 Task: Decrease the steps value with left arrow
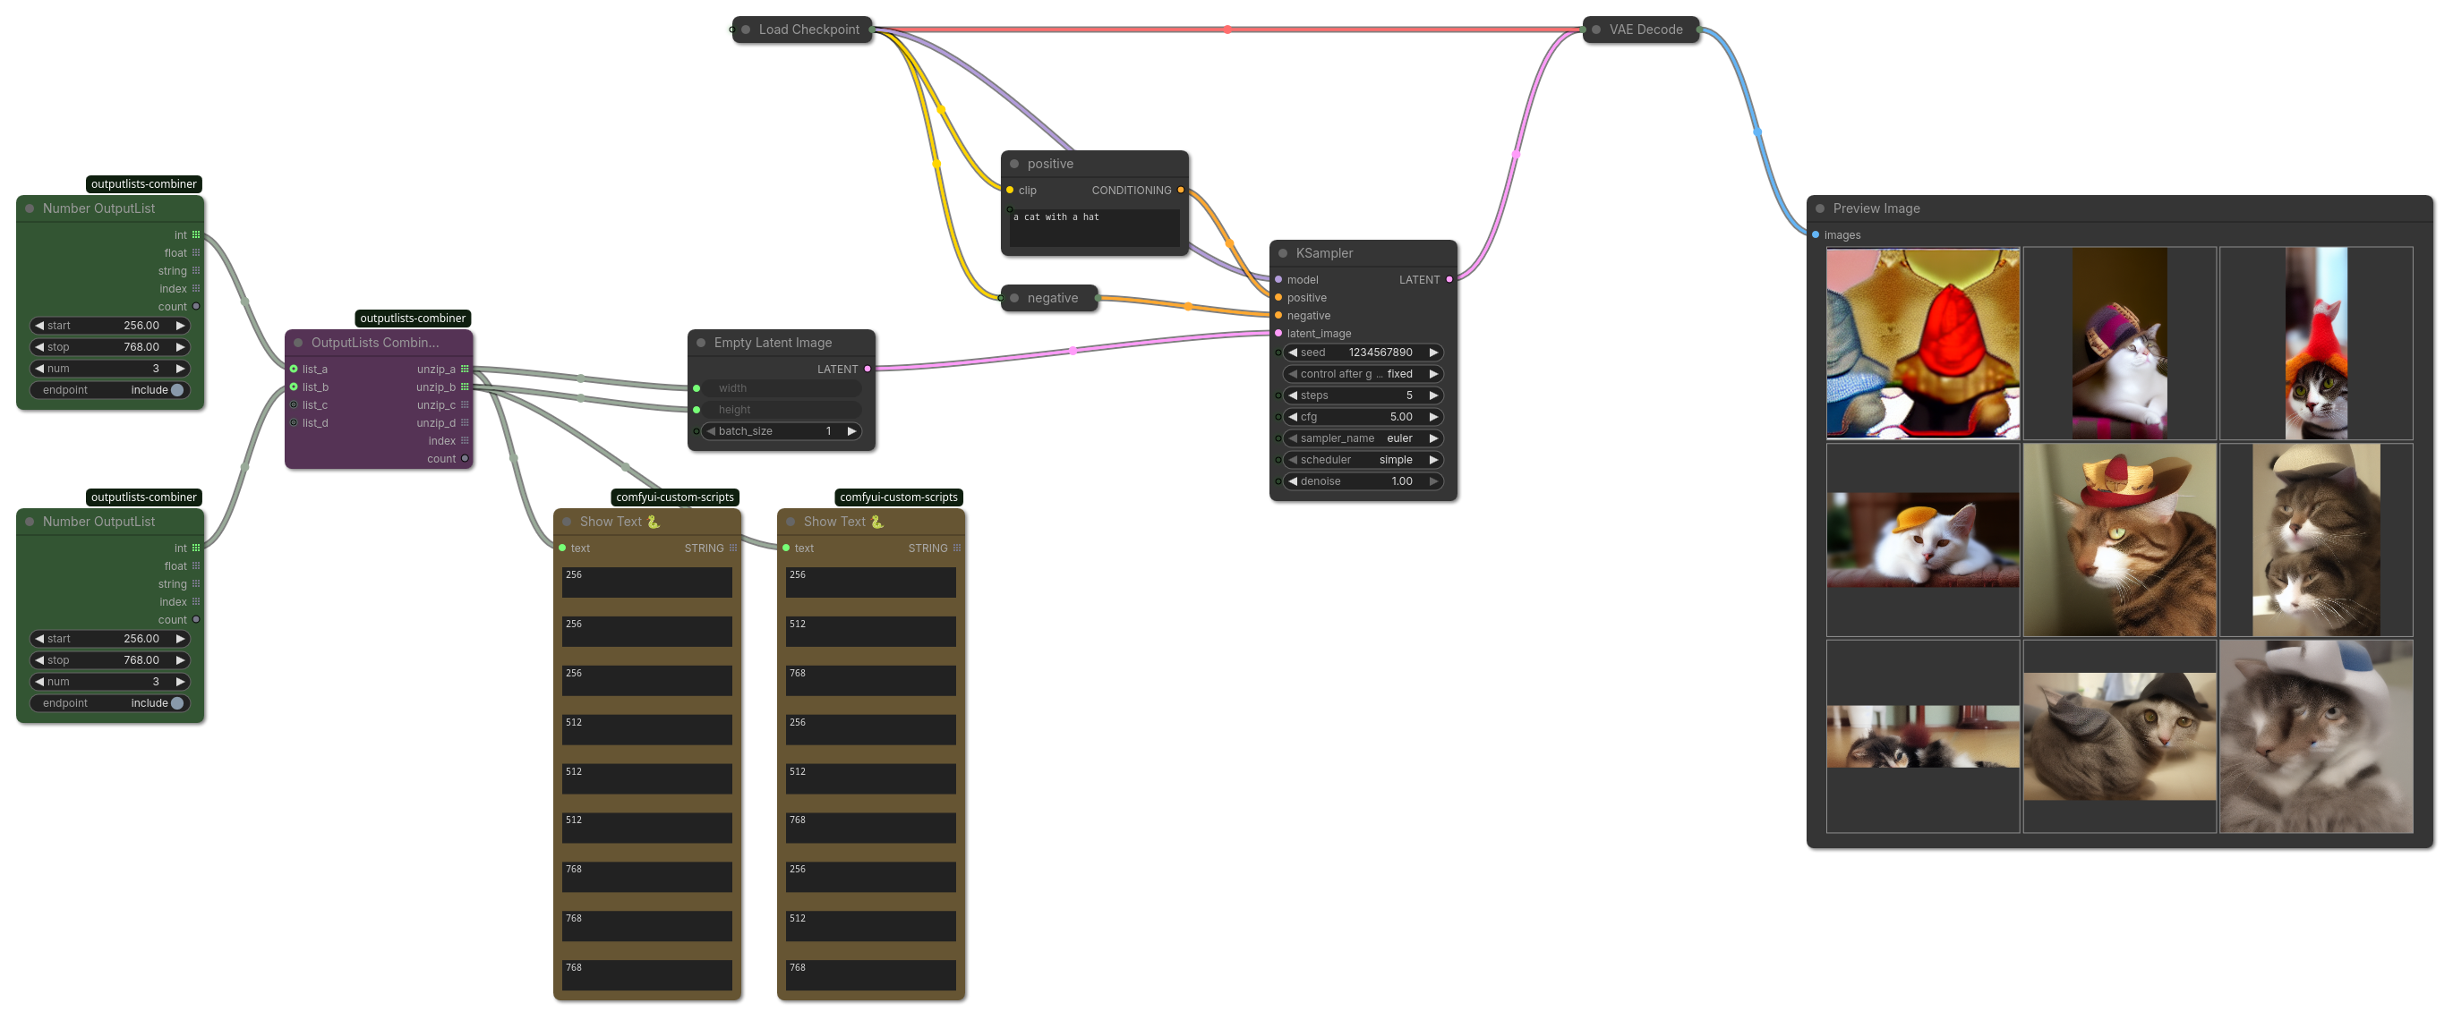point(1292,395)
